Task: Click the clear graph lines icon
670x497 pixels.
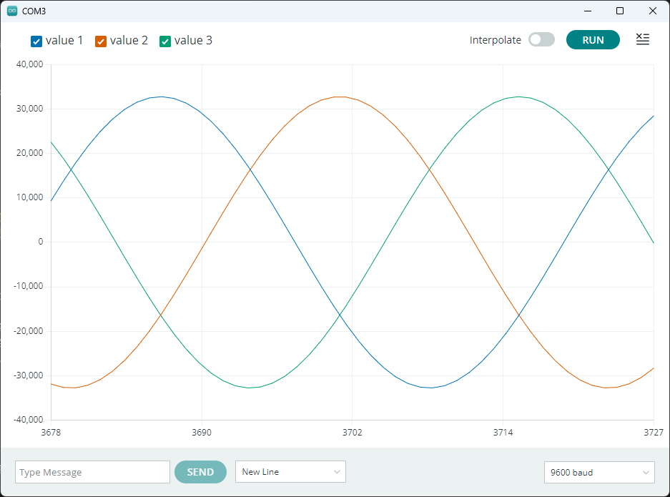Action: point(642,40)
